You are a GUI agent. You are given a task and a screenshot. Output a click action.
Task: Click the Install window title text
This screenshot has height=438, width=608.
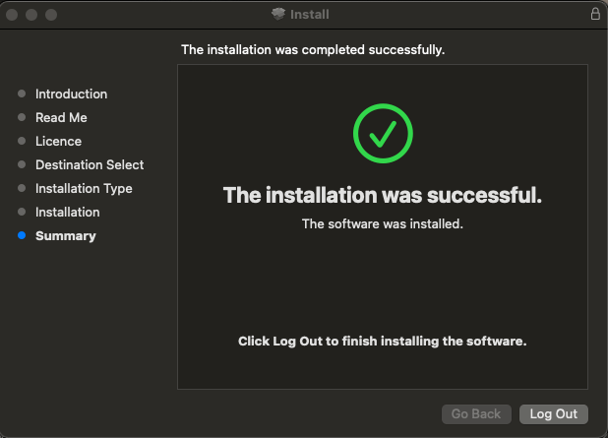310,15
